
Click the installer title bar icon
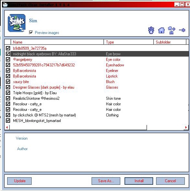pos(5,5)
